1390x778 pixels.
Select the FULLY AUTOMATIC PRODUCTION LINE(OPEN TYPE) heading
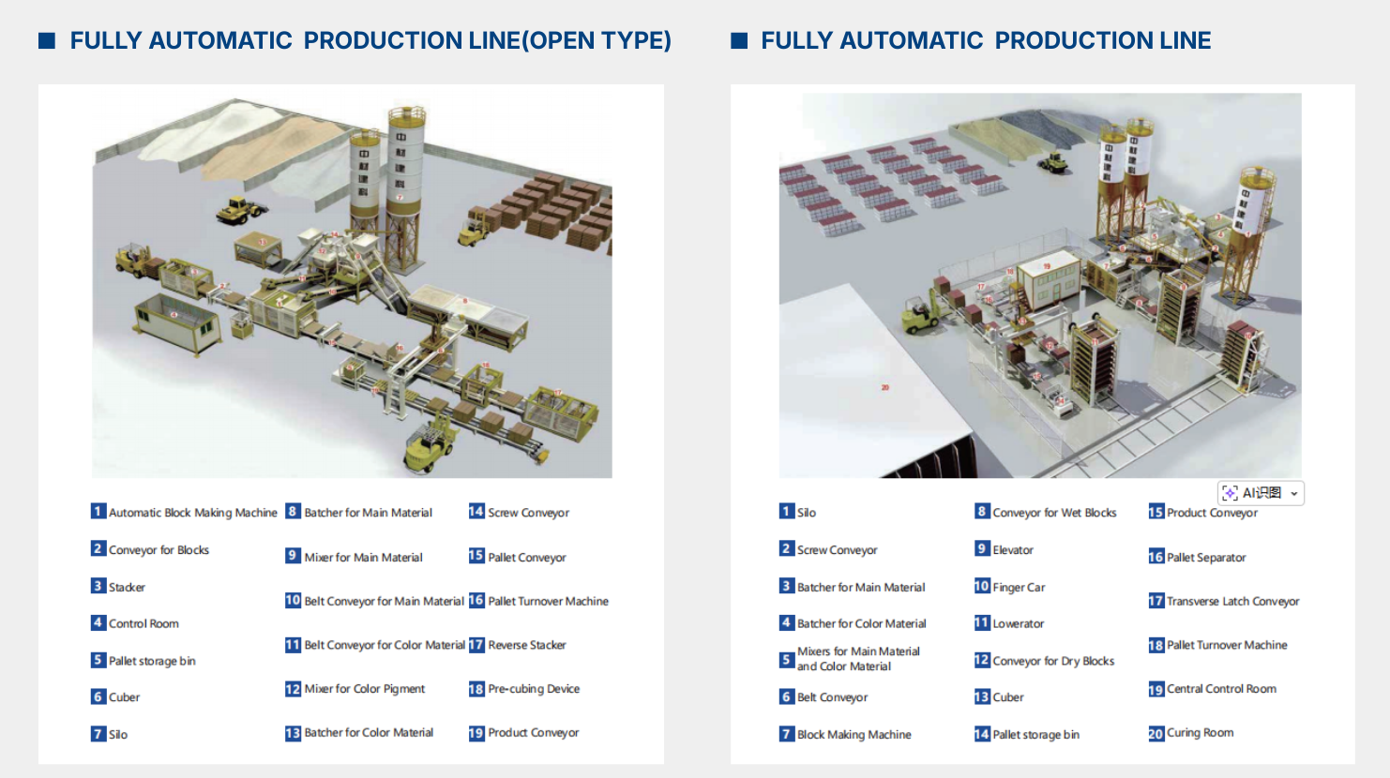(370, 40)
